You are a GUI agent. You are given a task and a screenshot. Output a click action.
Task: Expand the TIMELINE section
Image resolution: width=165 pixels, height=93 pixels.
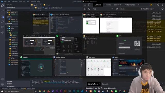[x=10, y=84]
